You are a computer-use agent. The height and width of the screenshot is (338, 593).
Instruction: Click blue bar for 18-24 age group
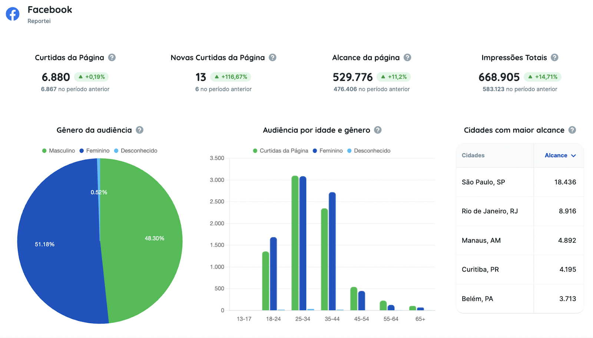coord(274,274)
